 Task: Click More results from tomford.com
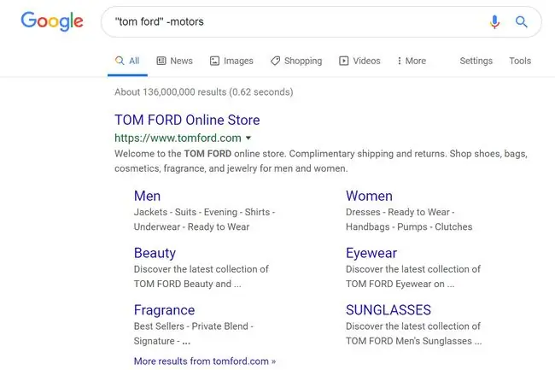click(x=205, y=361)
